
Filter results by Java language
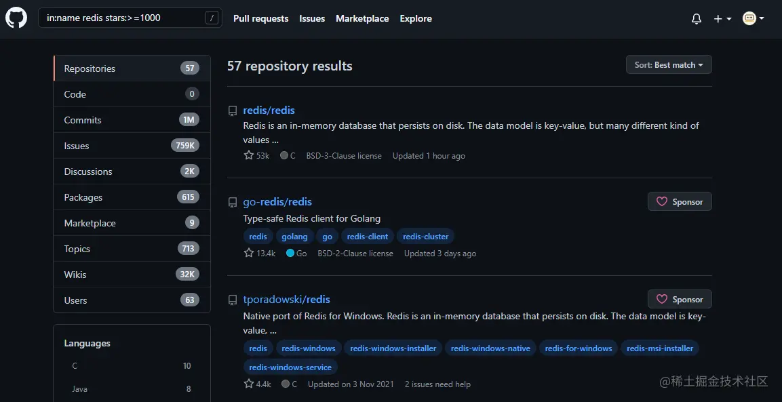click(x=132, y=389)
